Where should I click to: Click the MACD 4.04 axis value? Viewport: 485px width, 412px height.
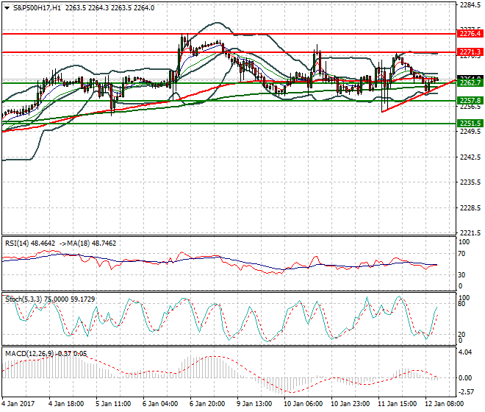[x=465, y=352]
